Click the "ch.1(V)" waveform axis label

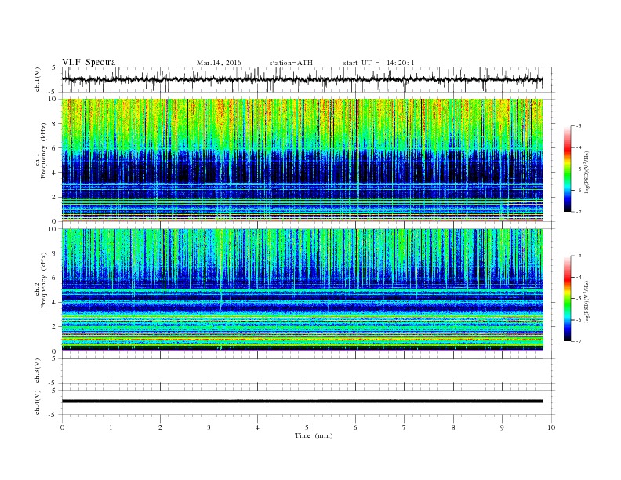click(x=38, y=79)
